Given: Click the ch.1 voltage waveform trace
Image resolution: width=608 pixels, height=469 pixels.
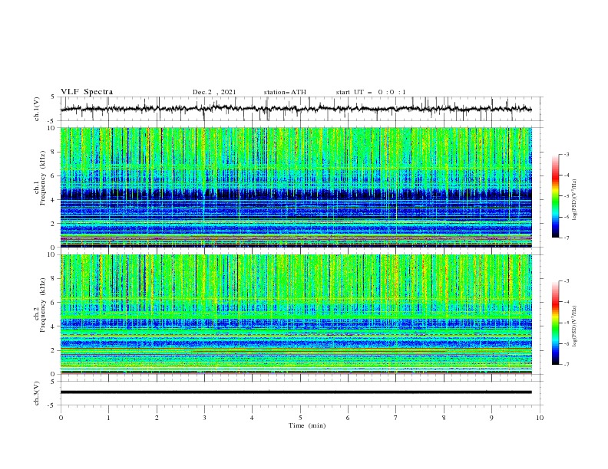Looking at the screenshot, I should click(296, 109).
